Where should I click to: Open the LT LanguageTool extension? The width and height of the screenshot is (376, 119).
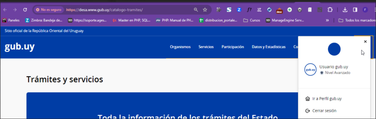259,10
